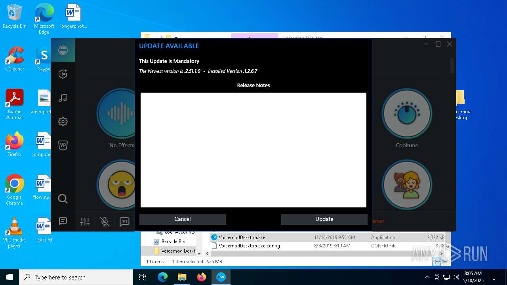
Task: Open Microsoft Edge desktop shortcut
Action: point(44,19)
